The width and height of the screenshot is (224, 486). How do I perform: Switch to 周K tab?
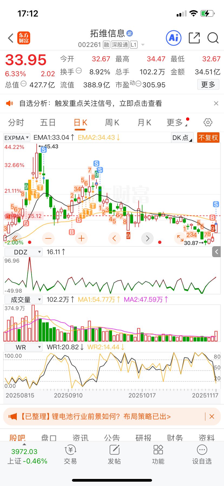coord(112,123)
